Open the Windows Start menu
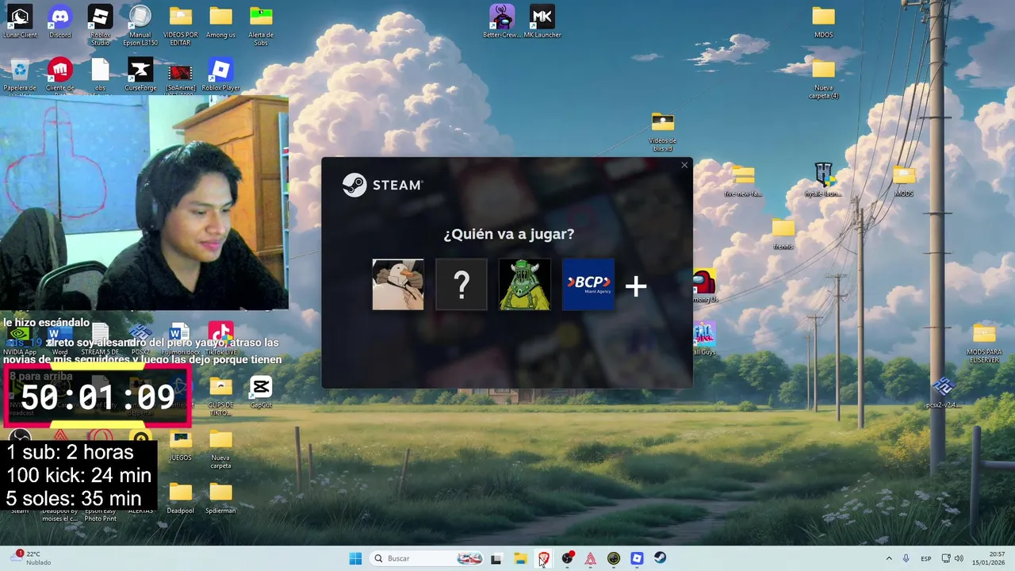Viewport: 1015px width, 571px height. 355,558
